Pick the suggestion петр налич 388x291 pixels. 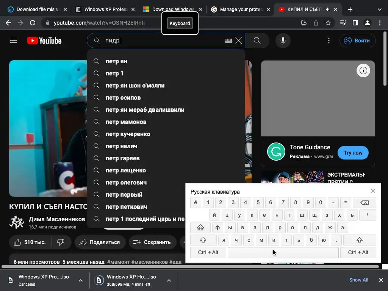[166, 146]
